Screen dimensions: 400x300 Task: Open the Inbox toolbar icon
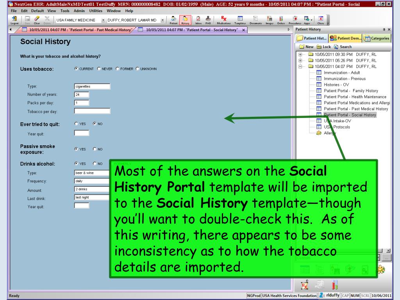pos(198,20)
